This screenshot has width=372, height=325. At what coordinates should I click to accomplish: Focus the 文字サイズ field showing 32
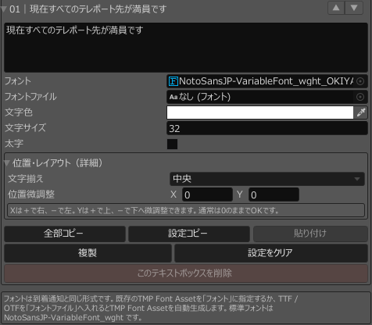click(267, 128)
